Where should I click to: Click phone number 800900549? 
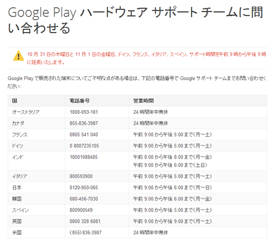point(81,210)
